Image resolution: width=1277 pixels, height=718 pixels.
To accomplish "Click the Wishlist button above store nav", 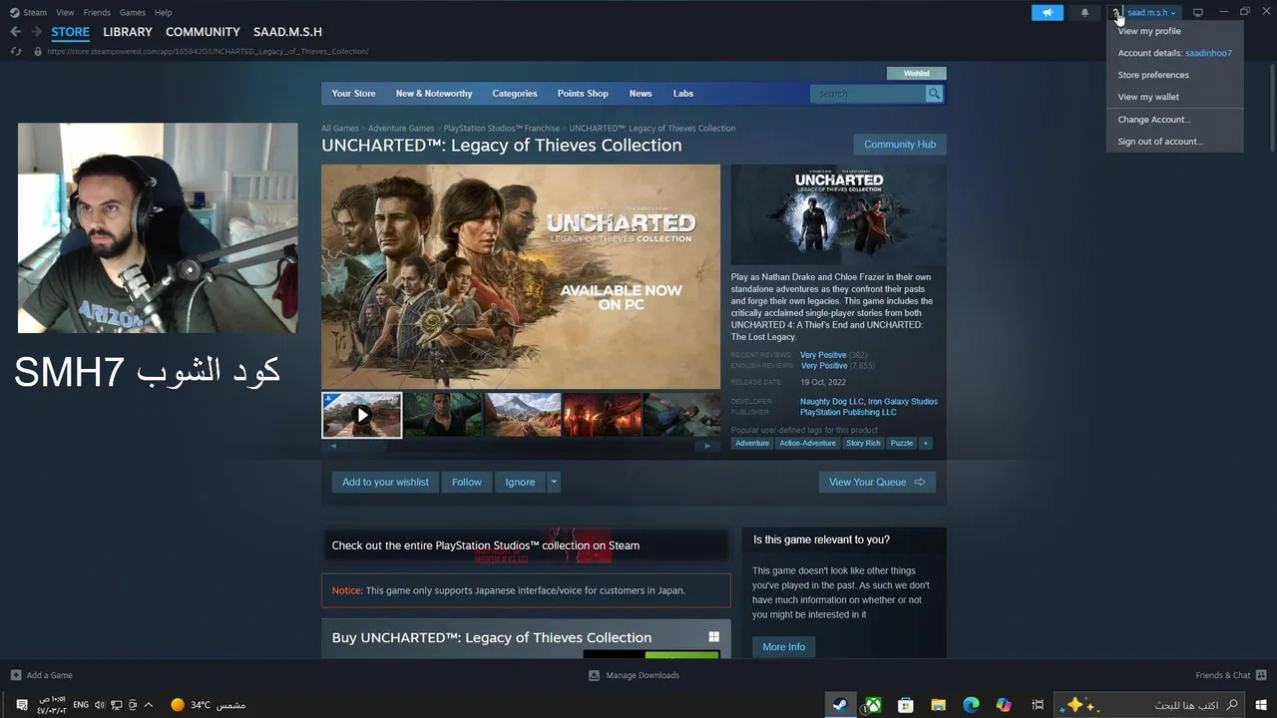I will point(916,73).
